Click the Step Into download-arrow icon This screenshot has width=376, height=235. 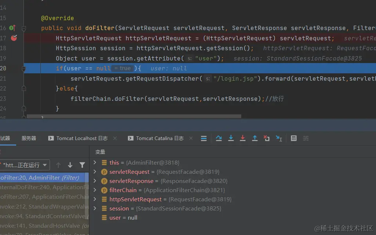pos(231,138)
